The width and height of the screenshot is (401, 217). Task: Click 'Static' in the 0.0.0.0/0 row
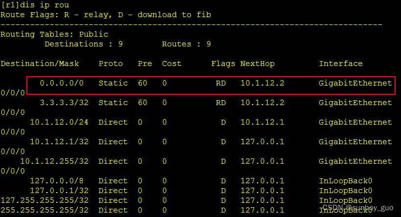tap(113, 83)
